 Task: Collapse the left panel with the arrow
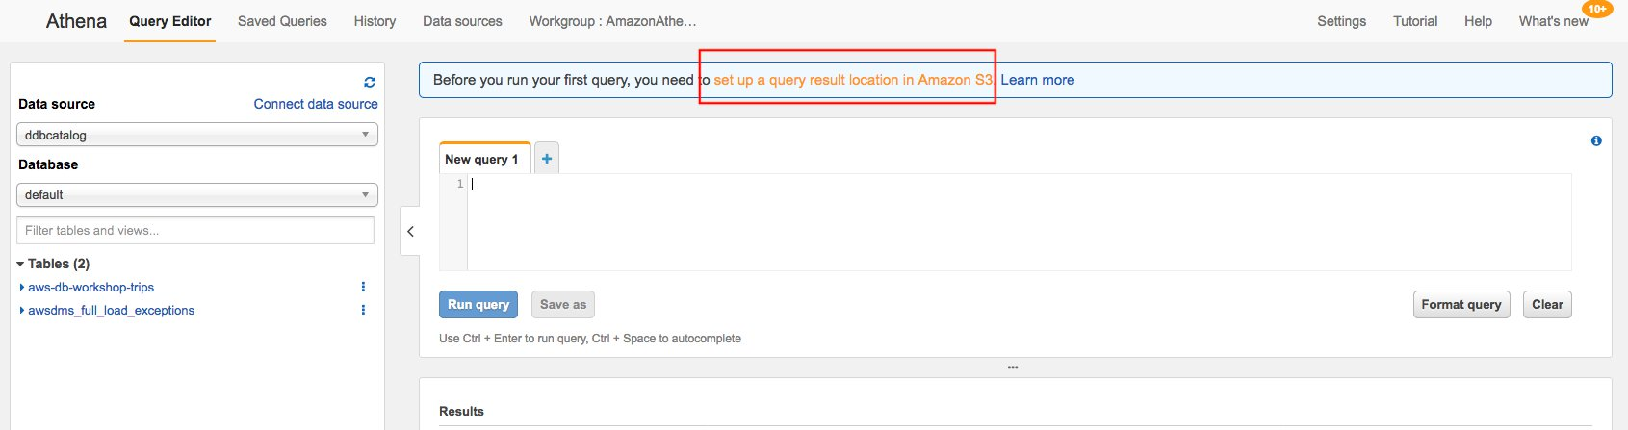click(410, 231)
